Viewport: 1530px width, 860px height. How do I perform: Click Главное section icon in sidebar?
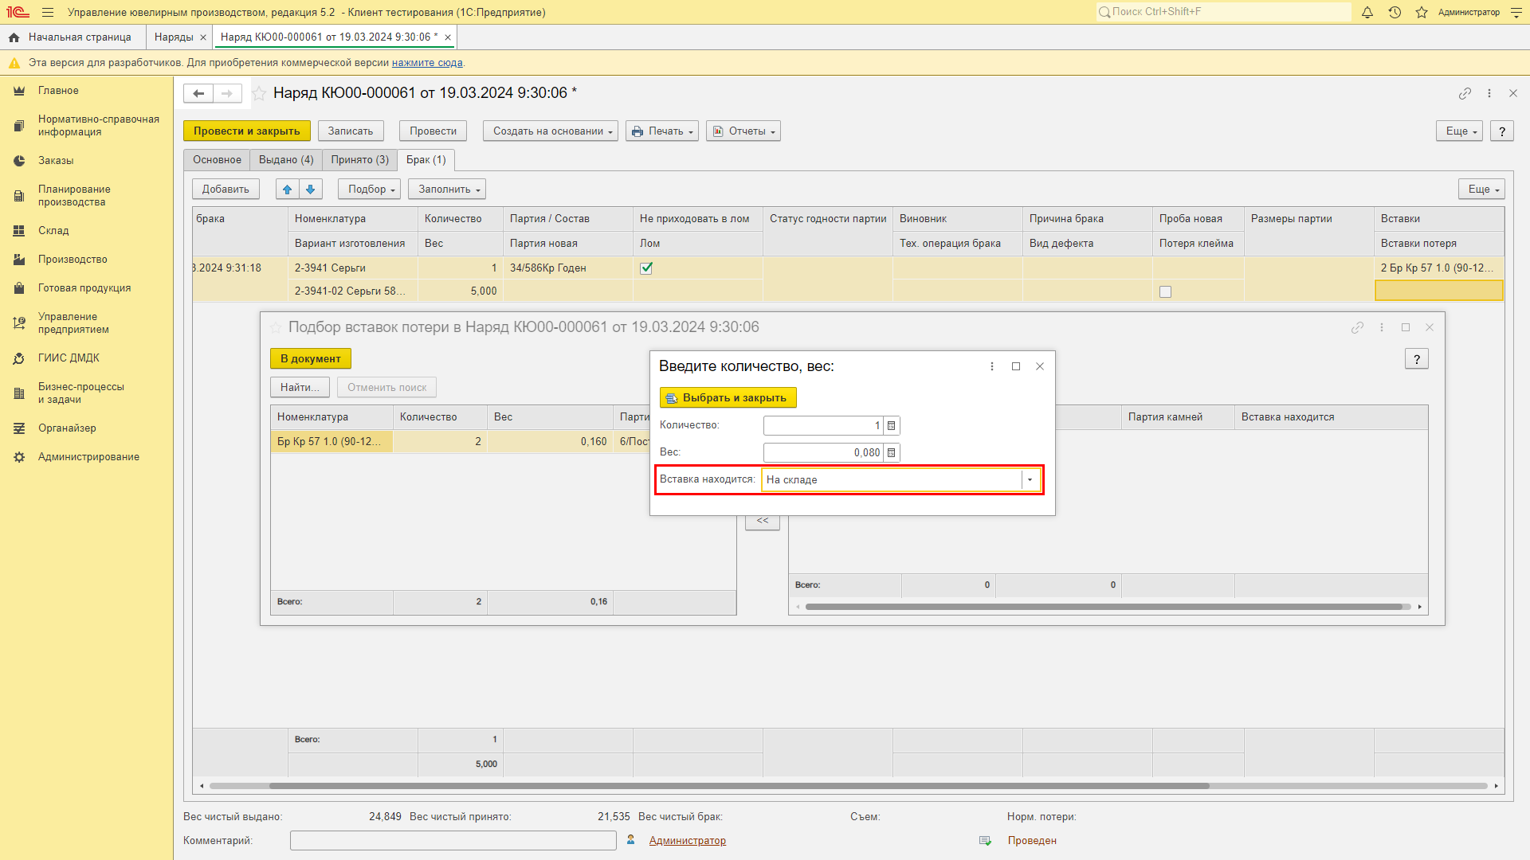pyautogui.click(x=19, y=91)
